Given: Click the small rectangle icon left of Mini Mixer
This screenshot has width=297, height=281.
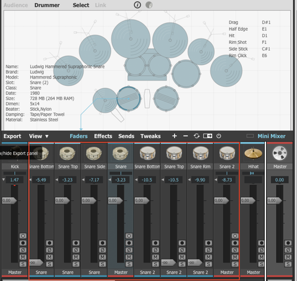Looking at the screenshot, I should coord(250,136).
